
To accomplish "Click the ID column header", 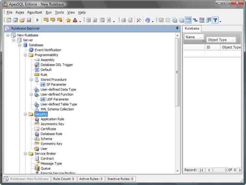I will (x=213, y=47).
